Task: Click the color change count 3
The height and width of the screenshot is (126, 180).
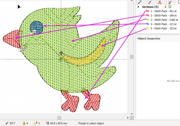Action: (x=39, y=123)
